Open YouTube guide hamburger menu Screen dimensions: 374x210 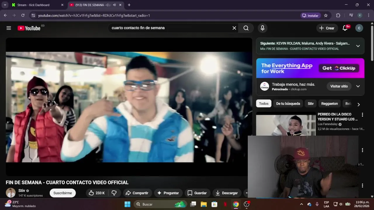(9, 28)
